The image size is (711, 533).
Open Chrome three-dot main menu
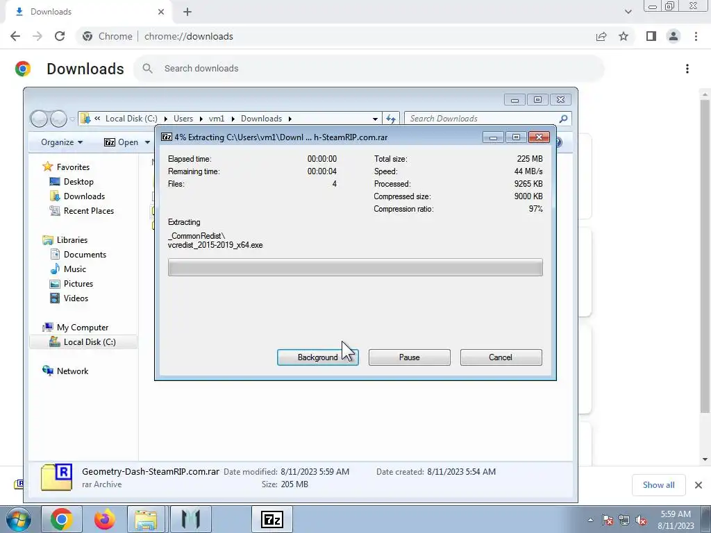click(696, 36)
